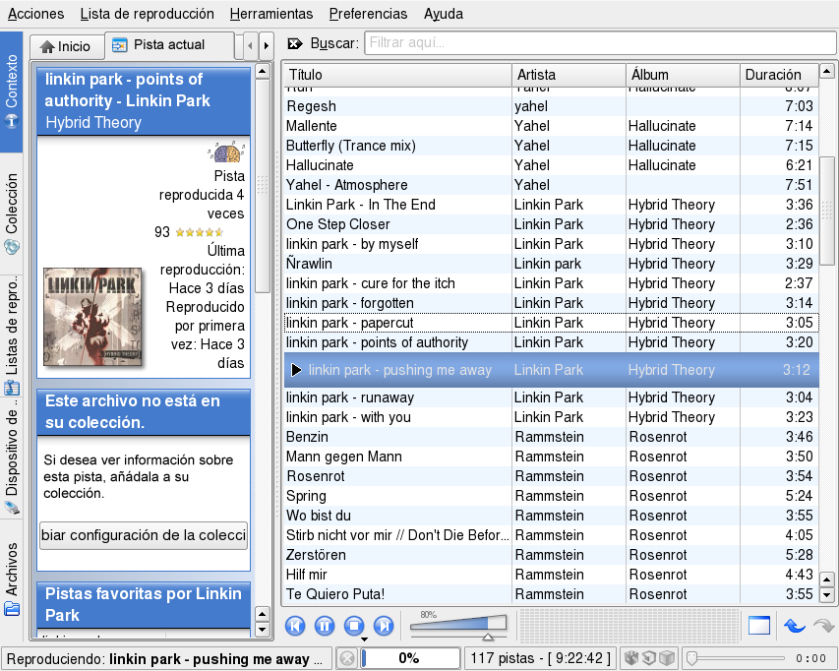This screenshot has height=671, width=839.
Task: Select the playing track 'pushing me away'
Action: click(551, 370)
